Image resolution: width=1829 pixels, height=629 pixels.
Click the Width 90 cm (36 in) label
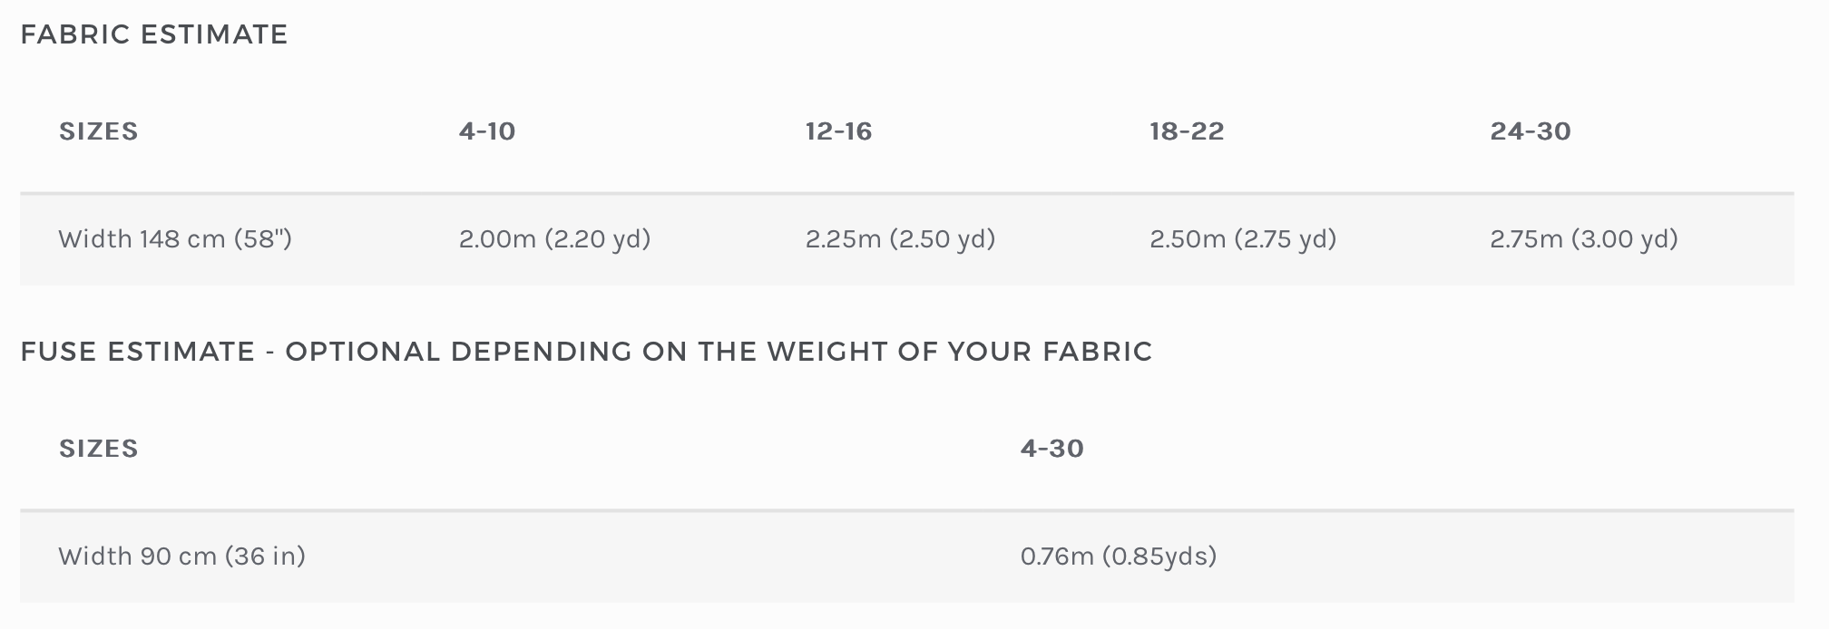click(181, 556)
